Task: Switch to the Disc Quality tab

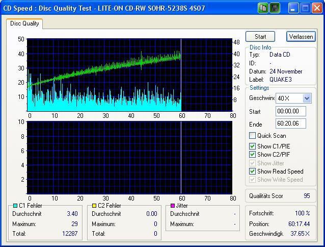Action: click(x=24, y=23)
